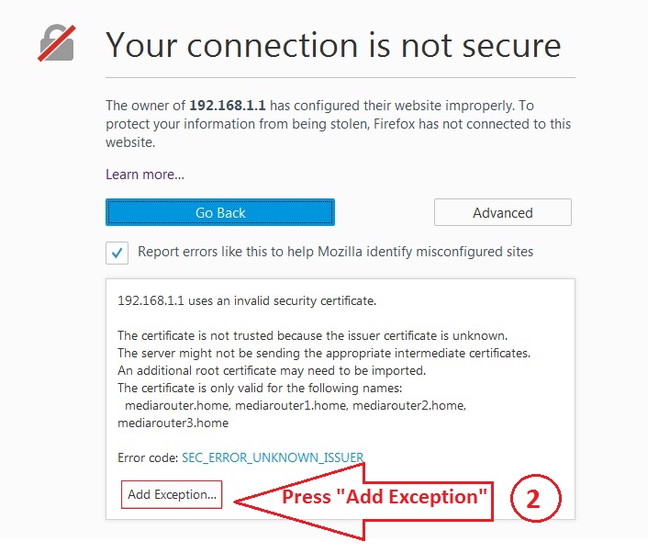Screen dimensions: 648x553
Task: Click the additional root certificate sentence
Action: pyautogui.click(x=272, y=370)
